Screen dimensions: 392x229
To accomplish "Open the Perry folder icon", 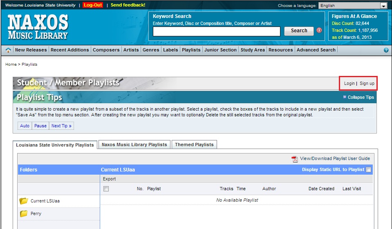I will 24,213.
